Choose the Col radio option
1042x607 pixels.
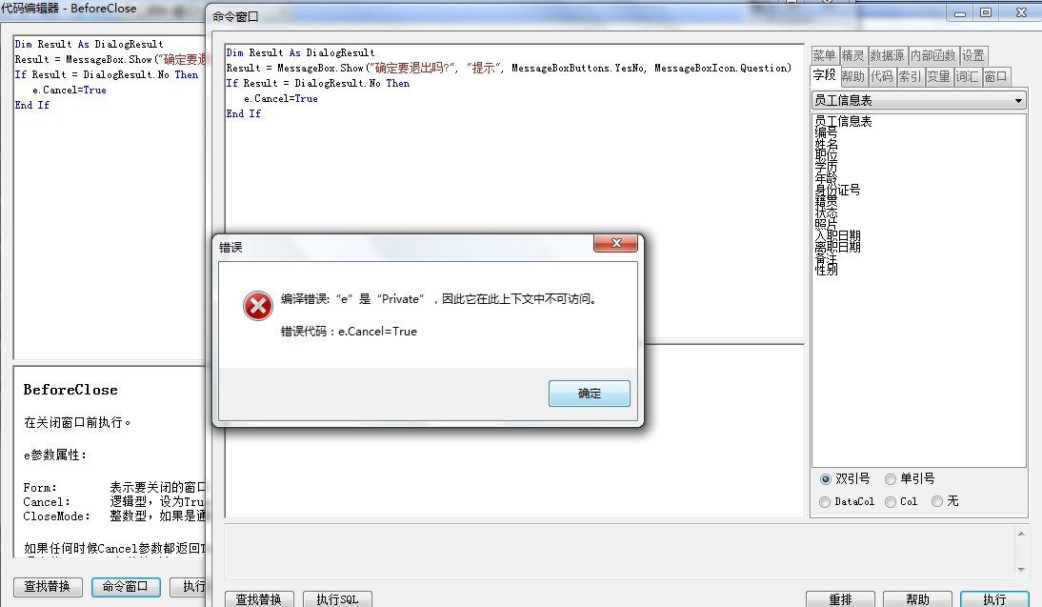tap(902, 501)
